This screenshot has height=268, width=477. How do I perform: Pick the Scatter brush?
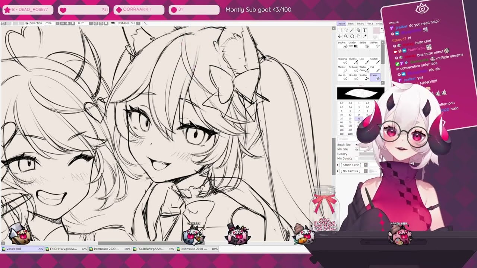coord(364,77)
